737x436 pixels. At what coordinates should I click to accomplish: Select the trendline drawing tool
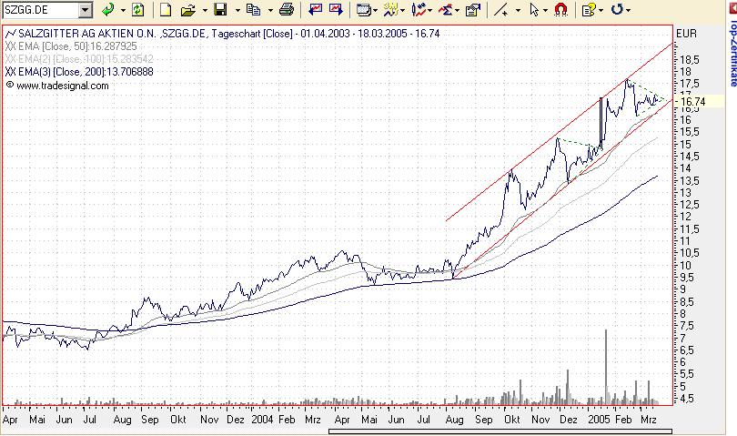point(501,9)
